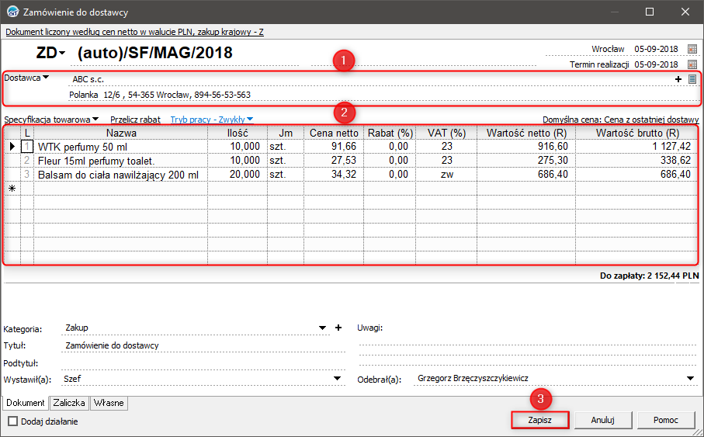Click row number 2 selector cell
This screenshot has height=437, width=704.
(x=27, y=161)
